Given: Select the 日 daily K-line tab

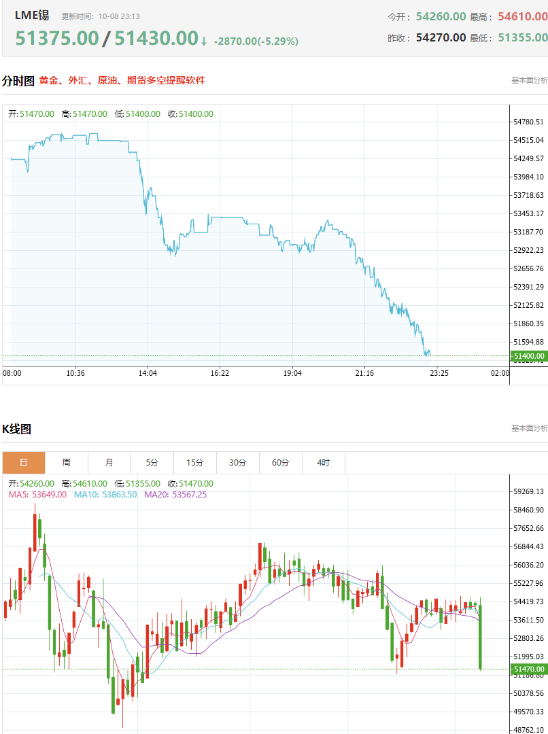Looking at the screenshot, I should tap(24, 463).
